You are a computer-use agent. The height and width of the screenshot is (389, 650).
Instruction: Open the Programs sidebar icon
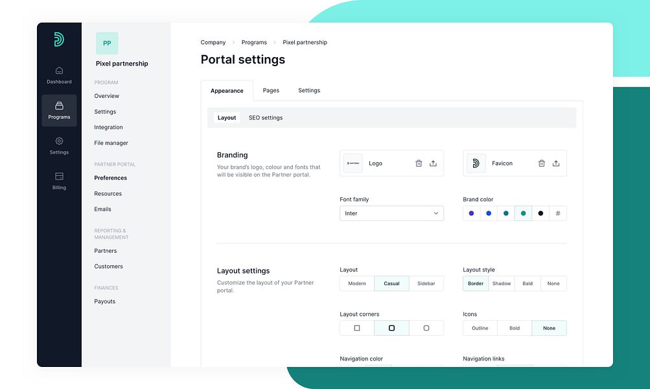tap(59, 110)
